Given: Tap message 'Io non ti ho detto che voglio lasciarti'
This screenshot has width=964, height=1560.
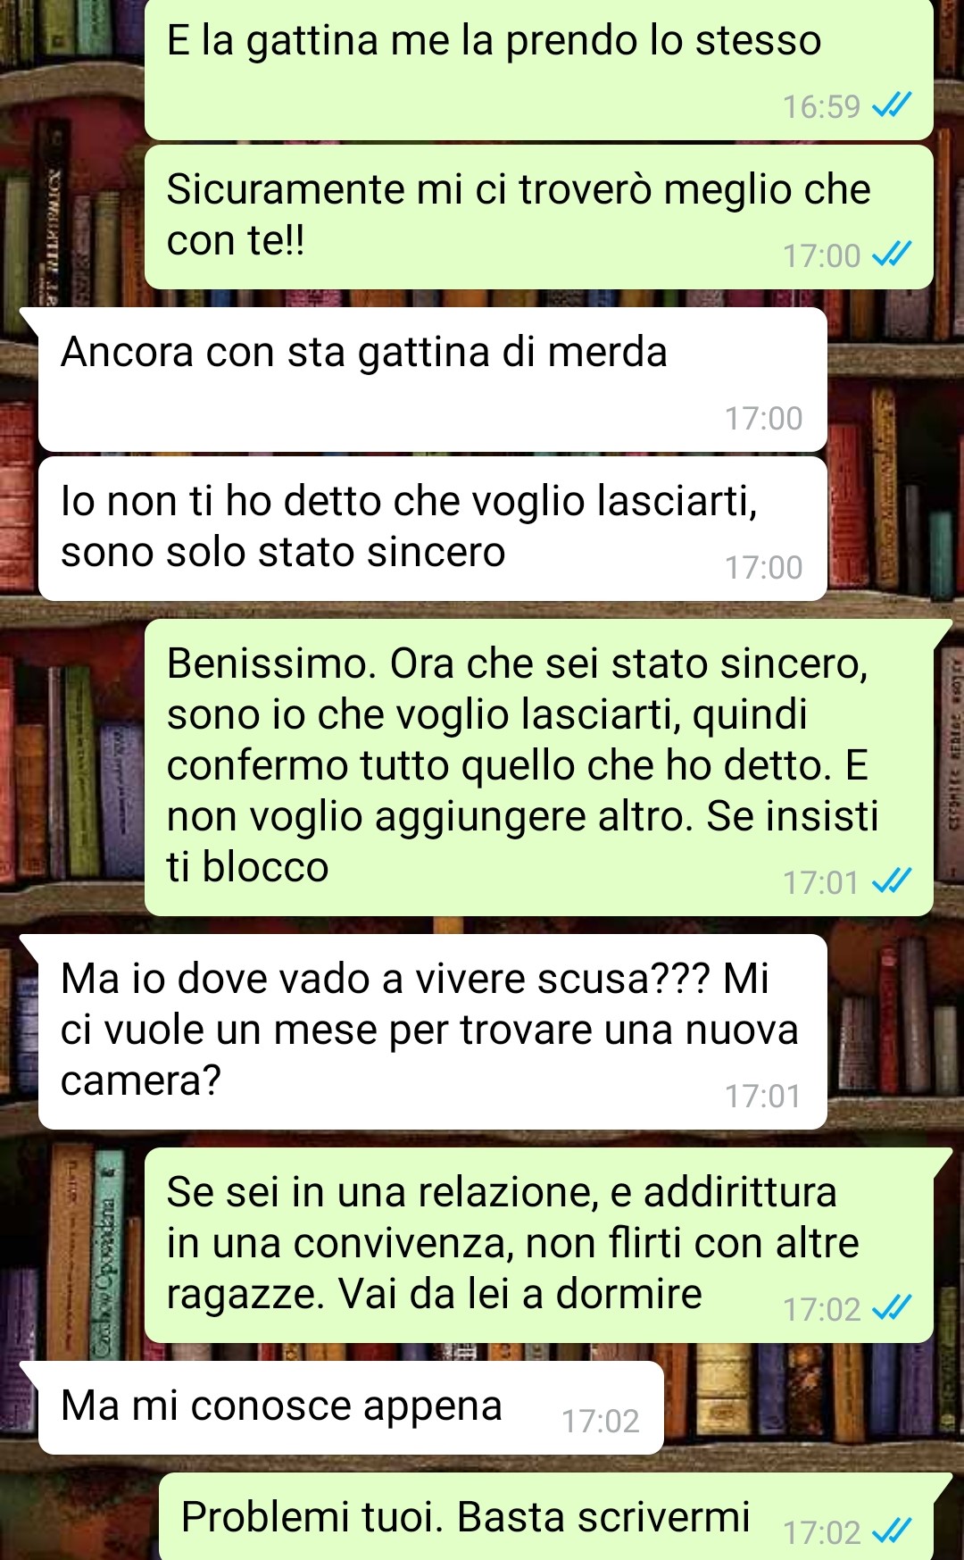Looking at the screenshot, I should [x=433, y=529].
